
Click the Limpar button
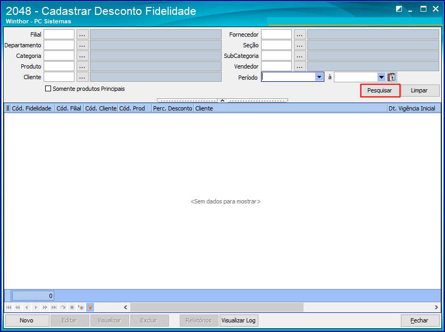point(419,90)
